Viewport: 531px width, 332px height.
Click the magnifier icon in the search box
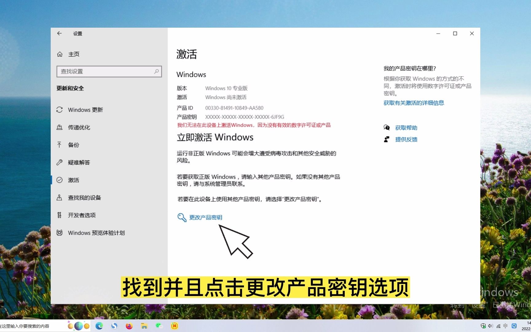(x=156, y=71)
